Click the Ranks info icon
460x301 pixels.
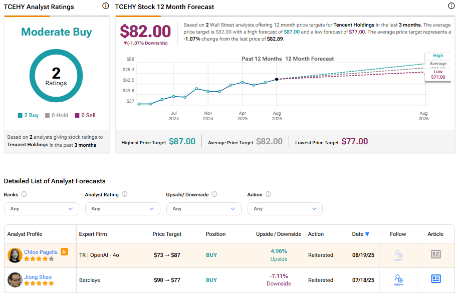pyautogui.click(x=24, y=194)
